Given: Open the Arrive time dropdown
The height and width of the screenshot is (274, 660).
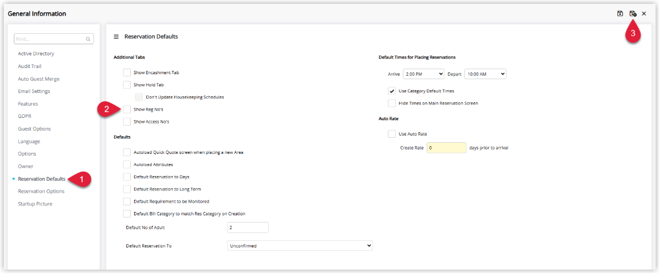Looking at the screenshot, I should [x=423, y=74].
